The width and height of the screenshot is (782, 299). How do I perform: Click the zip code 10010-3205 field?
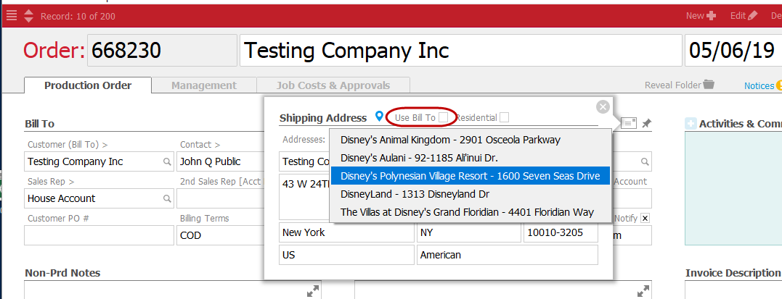(561, 232)
